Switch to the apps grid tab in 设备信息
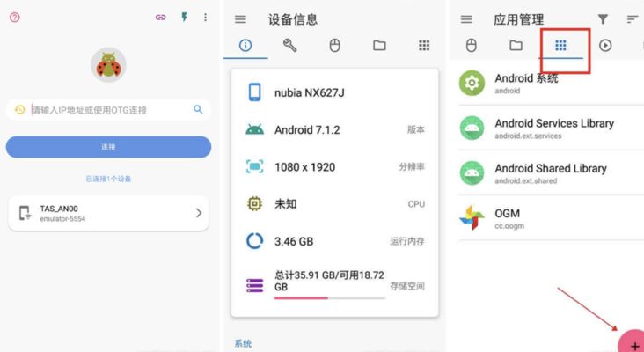This screenshot has height=352, width=644. click(424, 46)
